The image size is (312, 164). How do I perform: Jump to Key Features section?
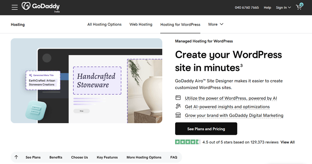(x=107, y=157)
